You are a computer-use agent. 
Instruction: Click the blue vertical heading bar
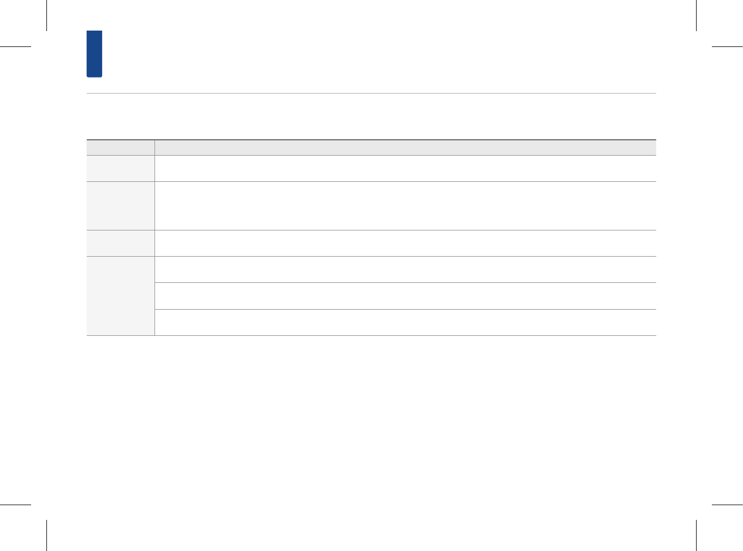(x=94, y=54)
